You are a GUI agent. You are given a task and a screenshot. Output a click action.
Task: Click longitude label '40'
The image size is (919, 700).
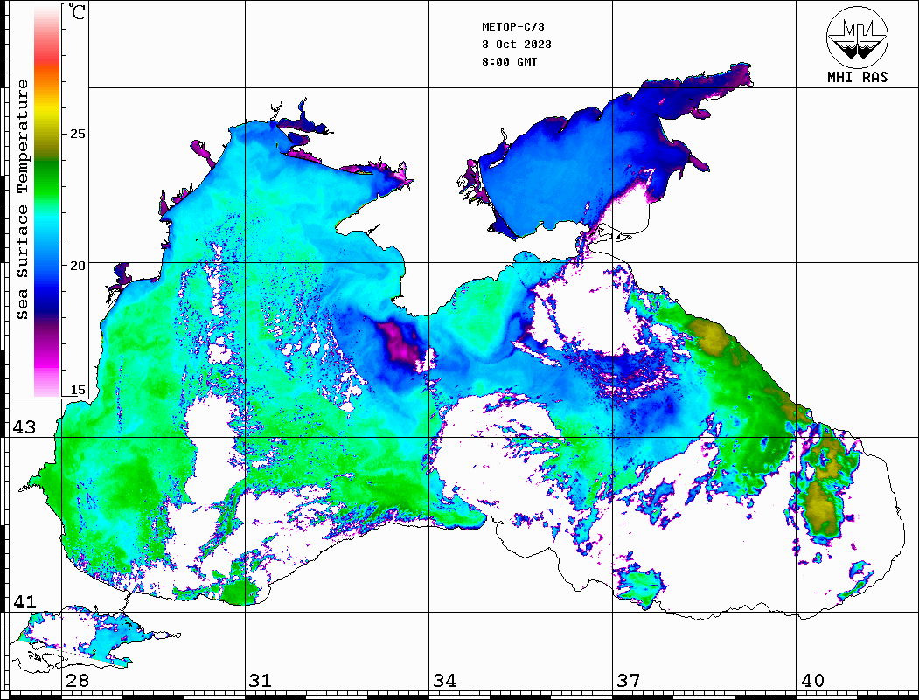point(812,680)
